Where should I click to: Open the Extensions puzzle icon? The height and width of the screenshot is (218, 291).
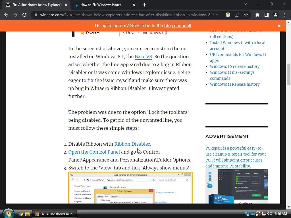point(257,15)
